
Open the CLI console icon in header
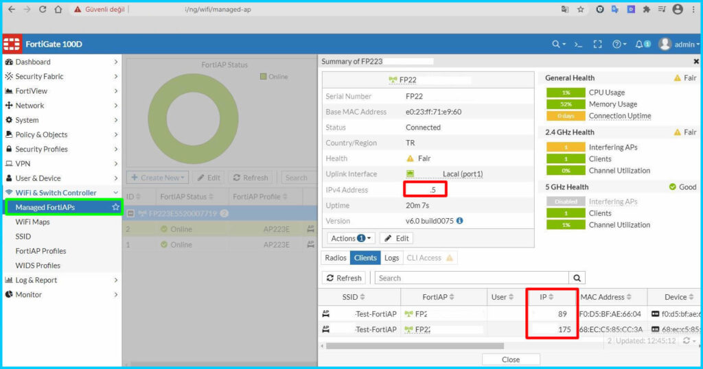pyautogui.click(x=578, y=45)
